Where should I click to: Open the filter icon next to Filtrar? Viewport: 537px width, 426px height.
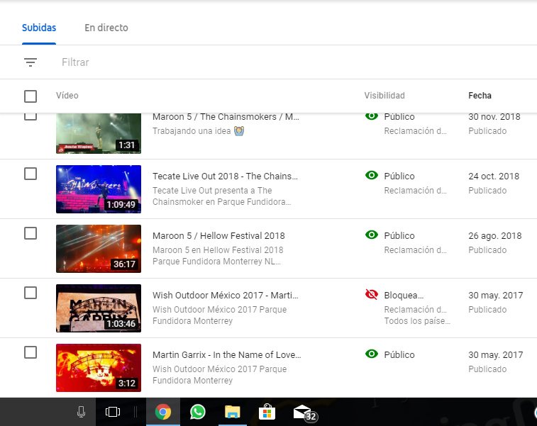tap(31, 62)
